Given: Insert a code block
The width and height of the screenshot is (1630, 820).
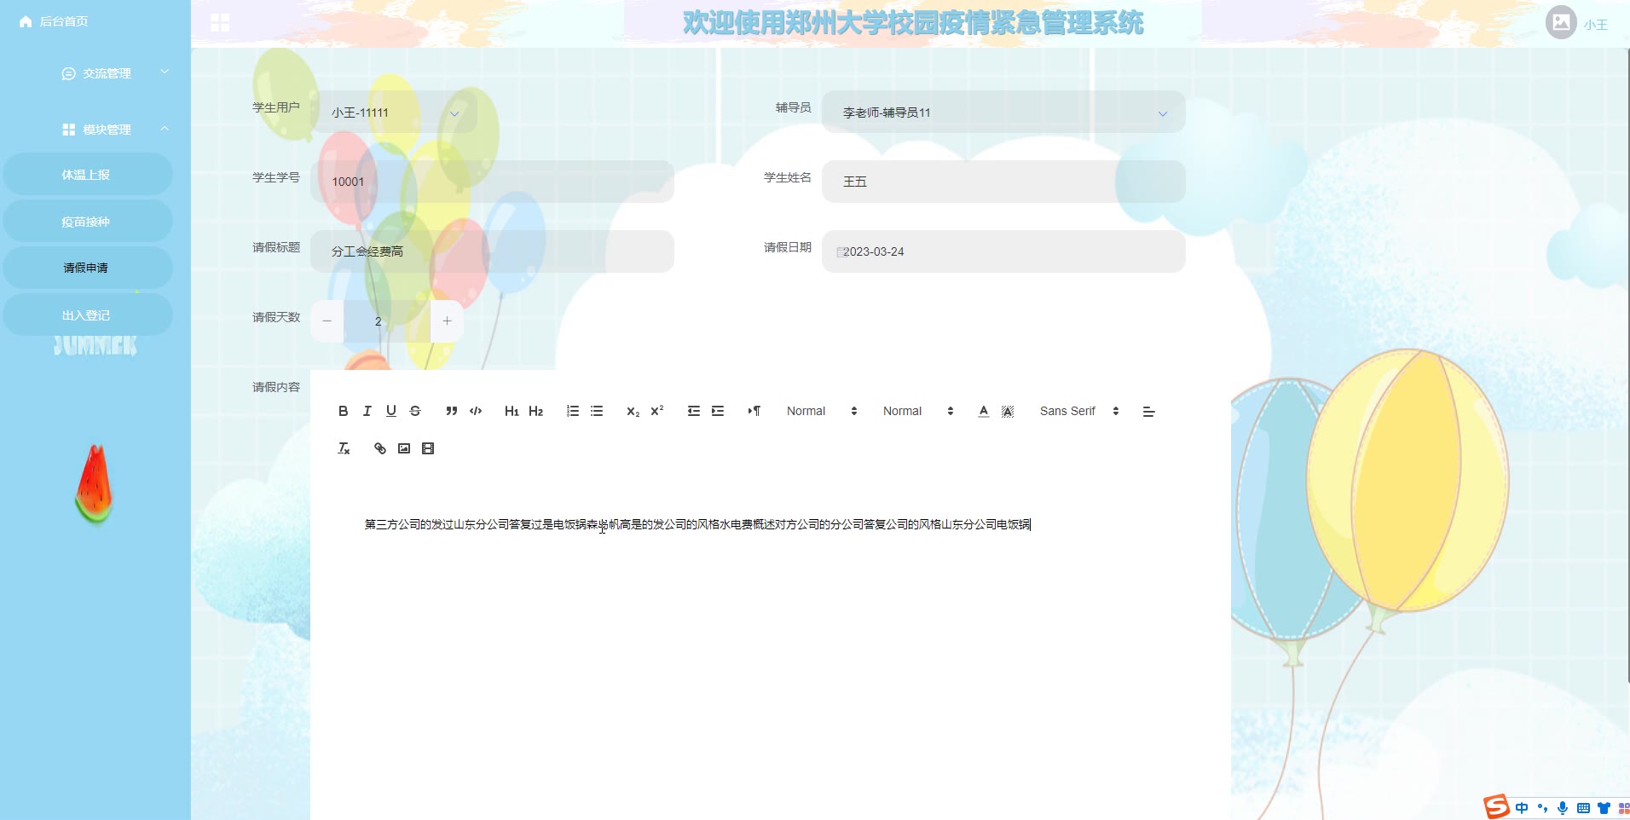Looking at the screenshot, I should tap(476, 411).
